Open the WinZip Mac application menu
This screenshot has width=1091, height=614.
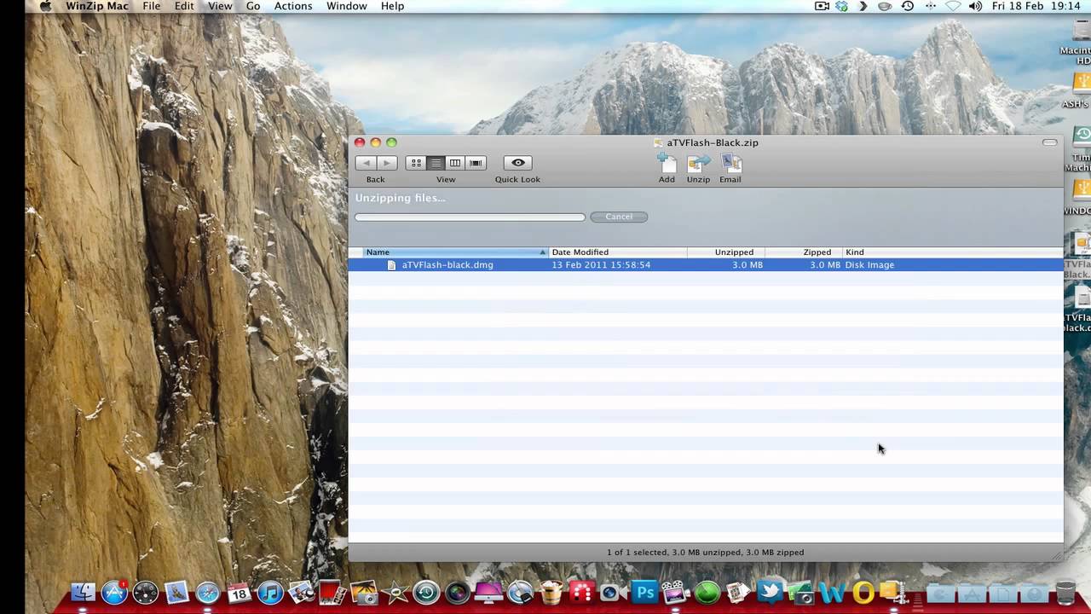[97, 6]
